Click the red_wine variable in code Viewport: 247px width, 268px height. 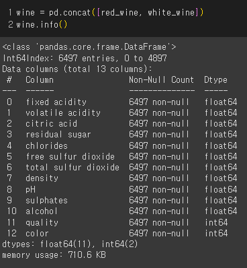[119, 13]
